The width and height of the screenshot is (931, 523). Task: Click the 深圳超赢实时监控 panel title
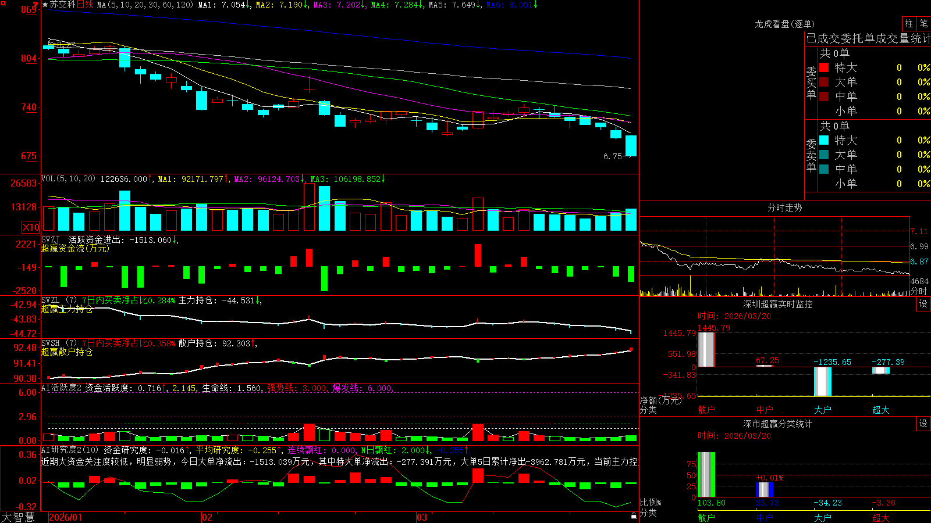pos(778,304)
